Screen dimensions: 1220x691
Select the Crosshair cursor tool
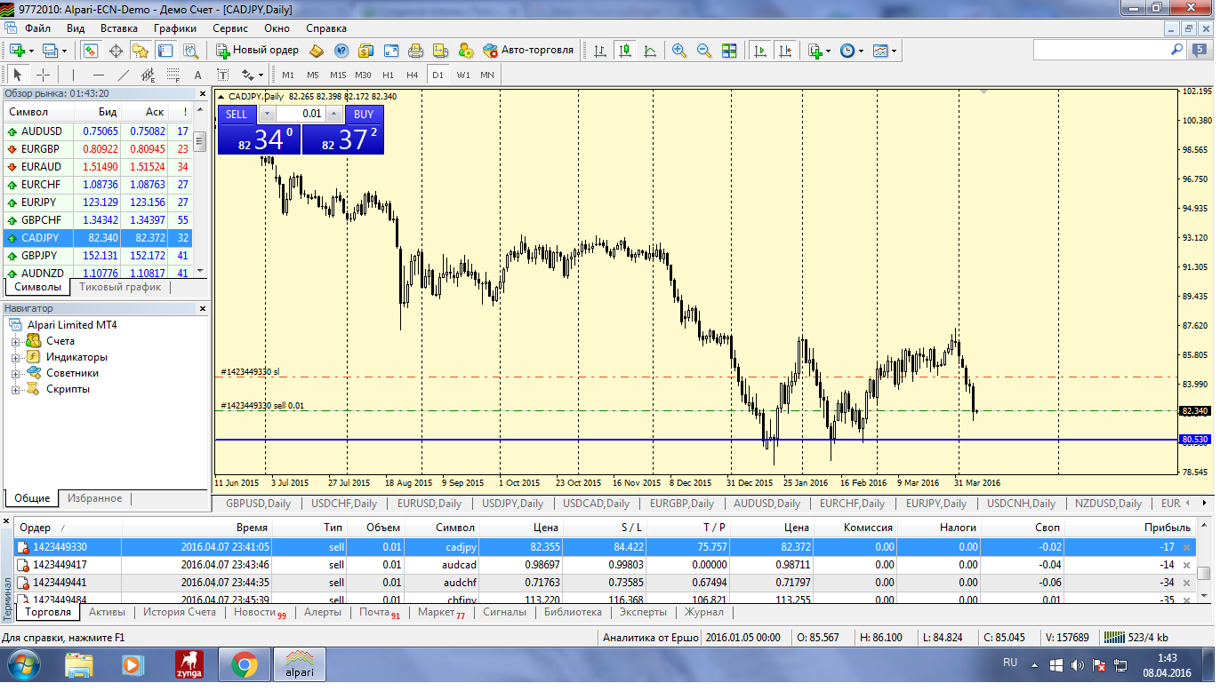(x=43, y=75)
